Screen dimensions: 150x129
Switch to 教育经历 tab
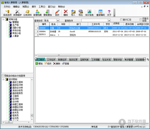pos(62,60)
